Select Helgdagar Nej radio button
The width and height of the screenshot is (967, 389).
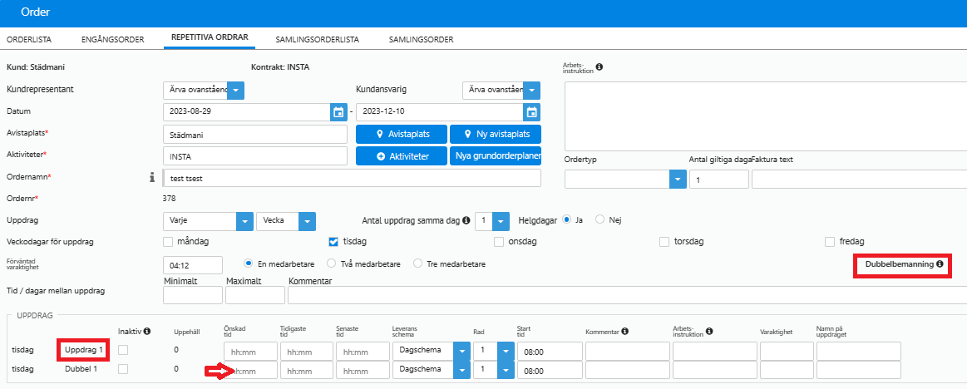pyautogui.click(x=599, y=219)
